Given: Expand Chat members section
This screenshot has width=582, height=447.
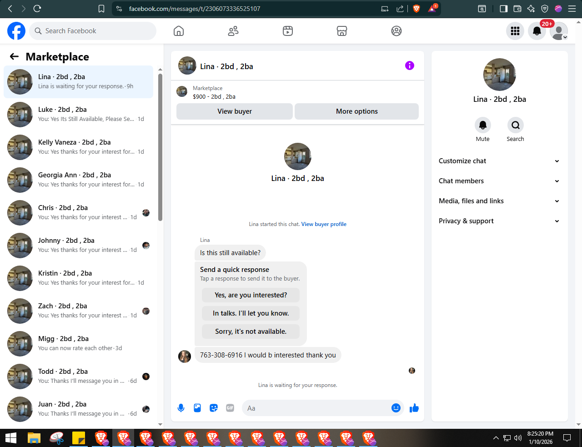Looking at the screenshot, I should 499,181.
